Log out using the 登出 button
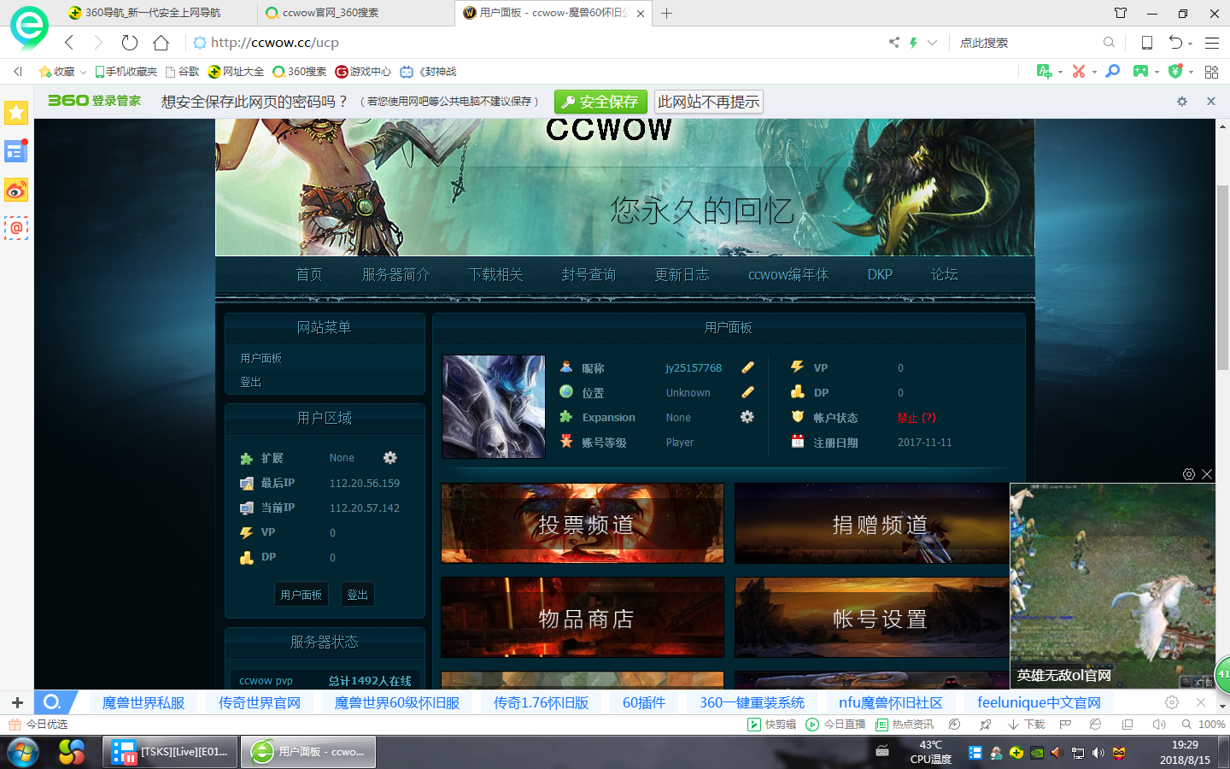This screenshot has height=769, width=1230. (357, 594)
